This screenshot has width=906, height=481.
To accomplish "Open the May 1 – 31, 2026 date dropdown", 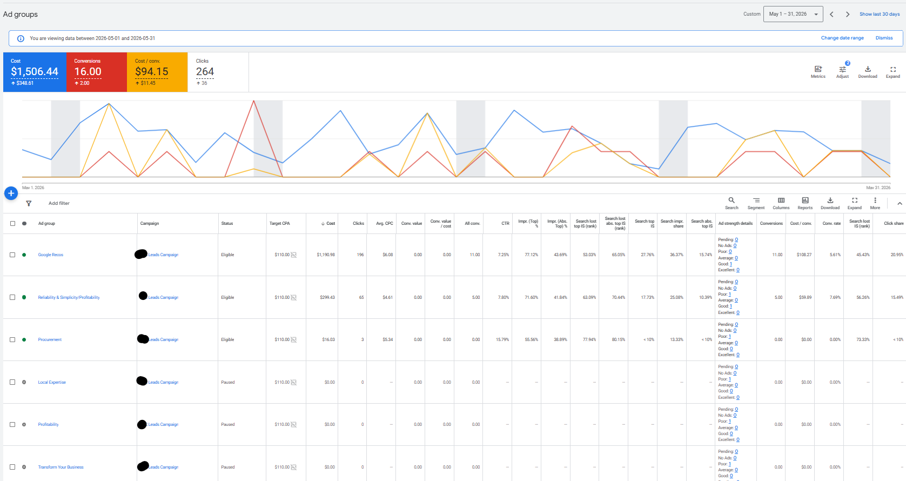I will [793, 14].
